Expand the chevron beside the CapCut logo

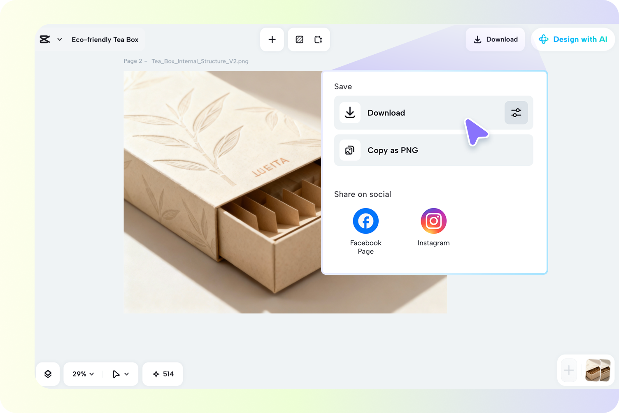click(60, 39)
